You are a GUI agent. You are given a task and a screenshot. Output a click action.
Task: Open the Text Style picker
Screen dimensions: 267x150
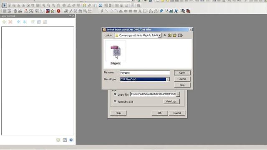176,11
